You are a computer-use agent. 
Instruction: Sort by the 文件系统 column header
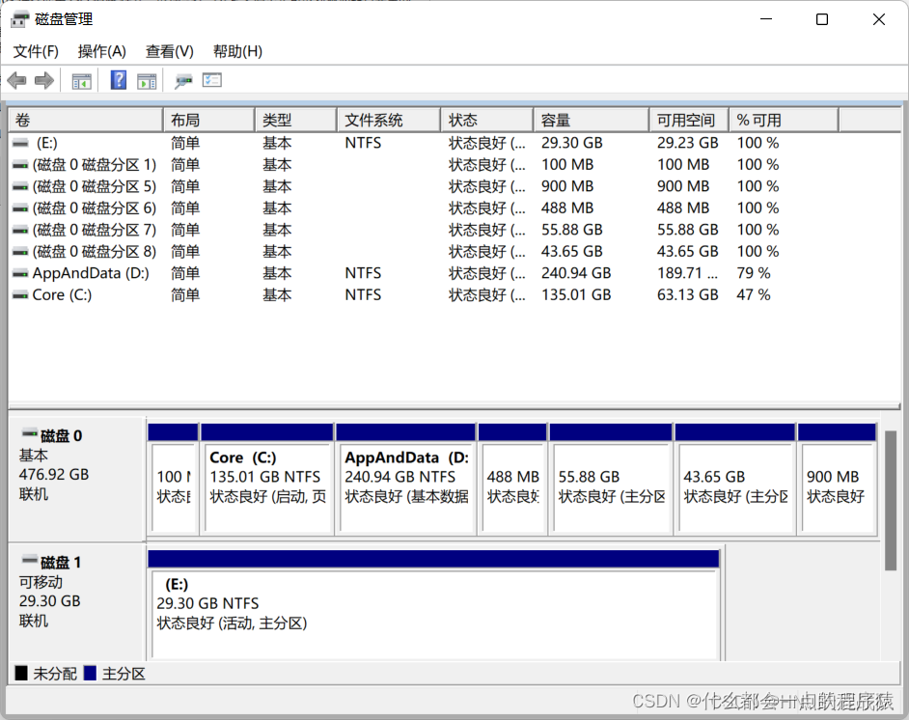[x=389, y=120]
